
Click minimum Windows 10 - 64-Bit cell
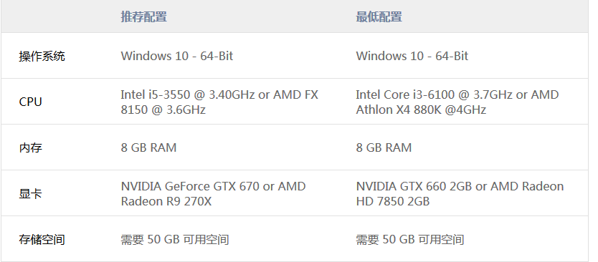coord(412,56)
